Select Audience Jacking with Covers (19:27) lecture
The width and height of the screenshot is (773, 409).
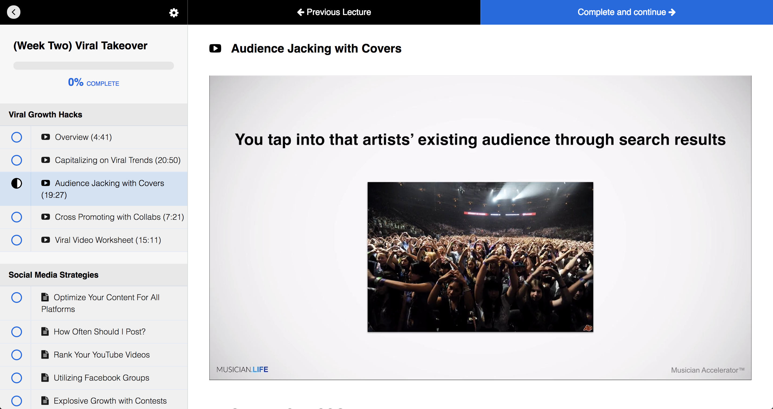point(94,189)
